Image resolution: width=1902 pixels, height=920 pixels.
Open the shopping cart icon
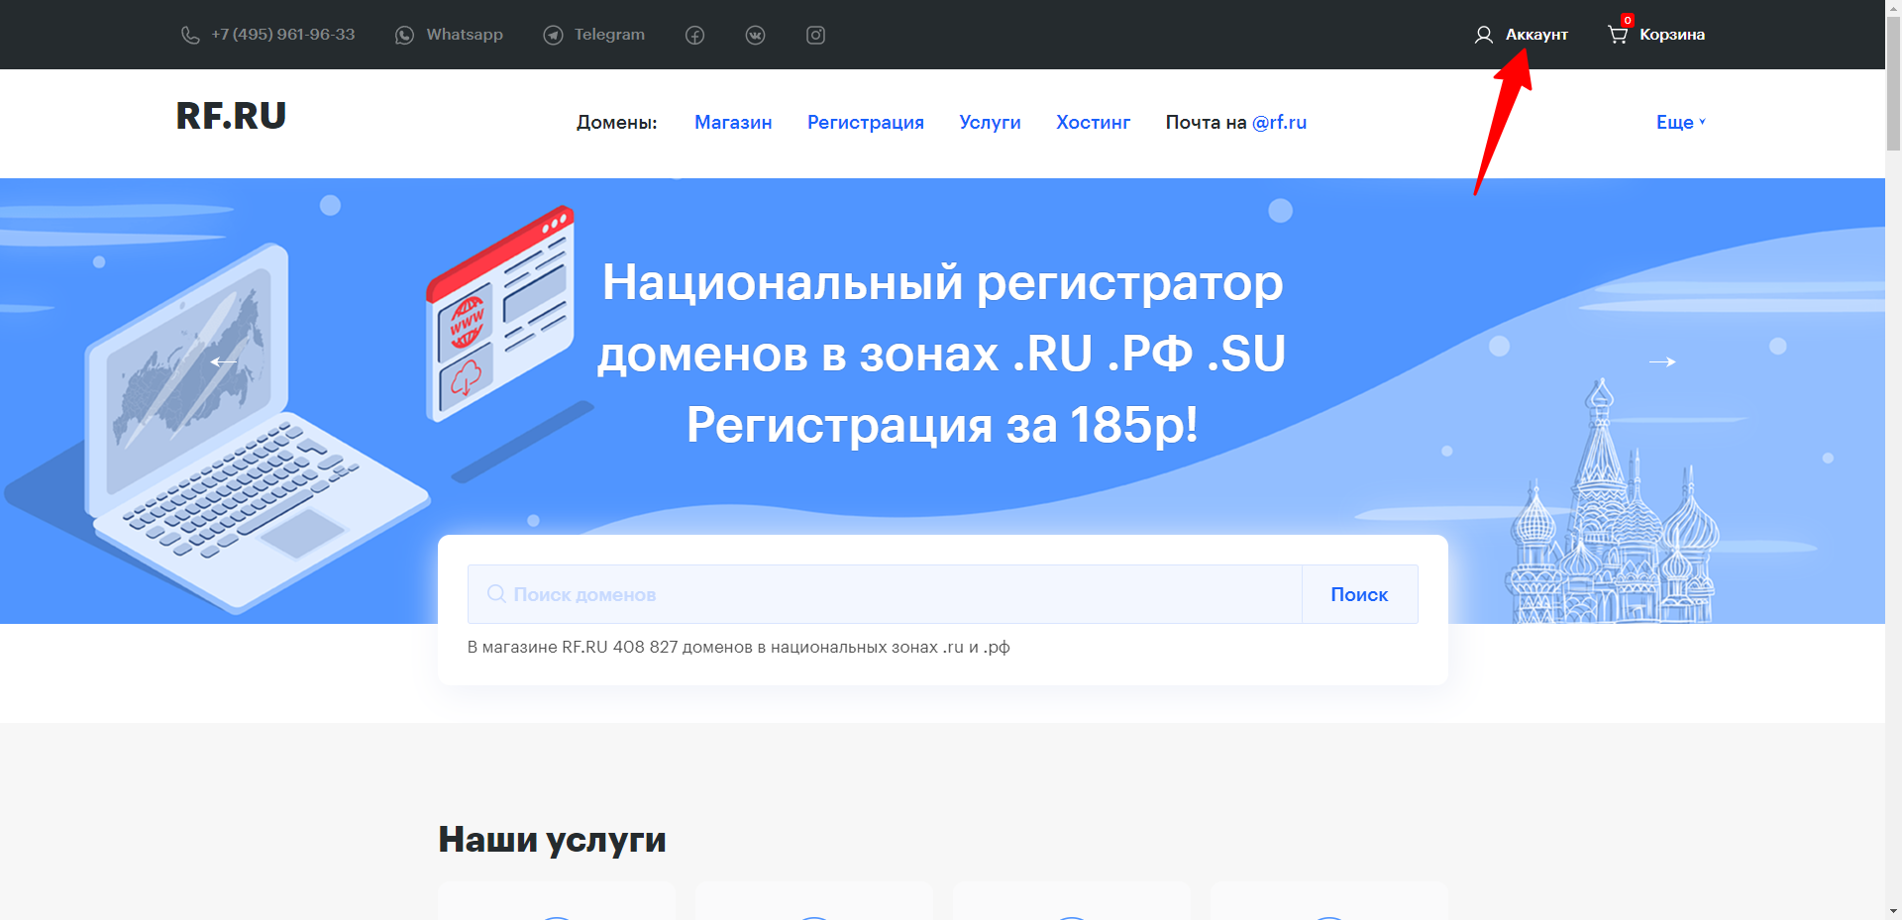[x=1618, y=35]
